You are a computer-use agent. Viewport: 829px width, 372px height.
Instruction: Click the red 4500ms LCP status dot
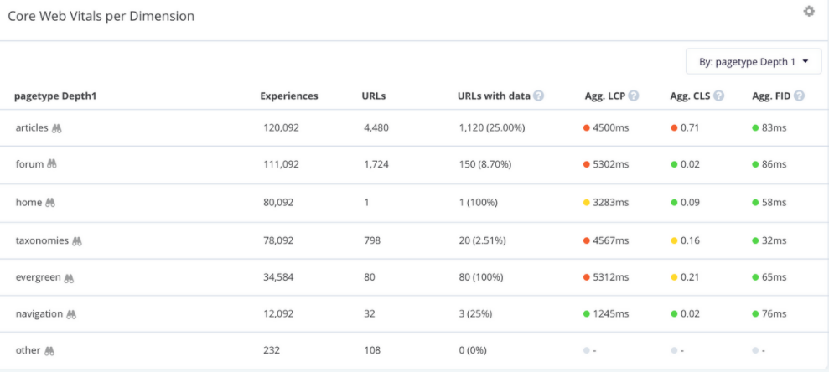click(x=587, y=128)
